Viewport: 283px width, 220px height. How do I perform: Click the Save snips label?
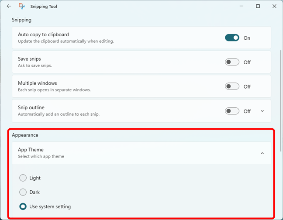coord(29,59)
